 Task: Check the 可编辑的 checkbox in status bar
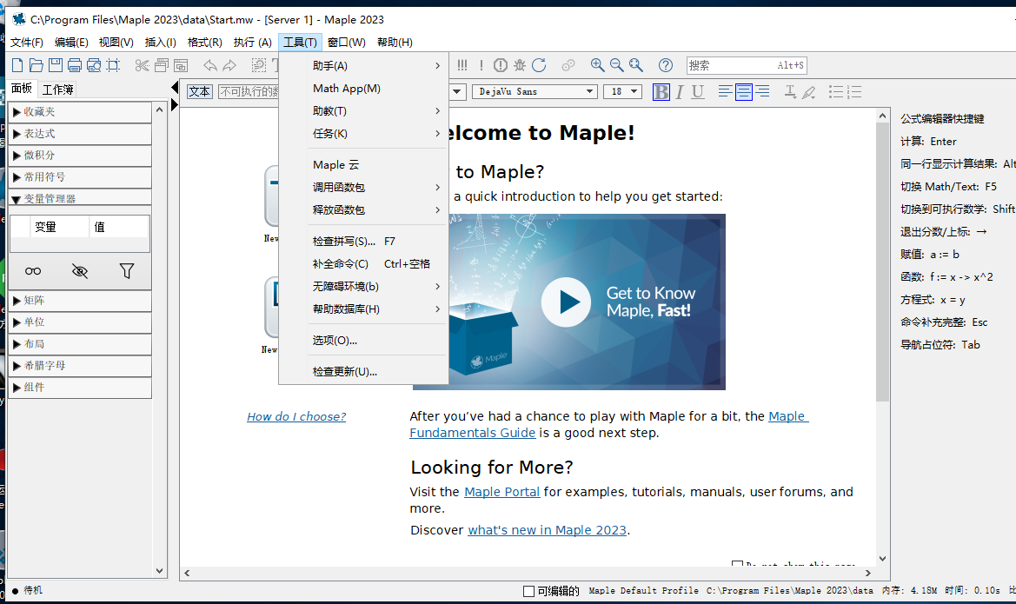click(x=528, y=590)
